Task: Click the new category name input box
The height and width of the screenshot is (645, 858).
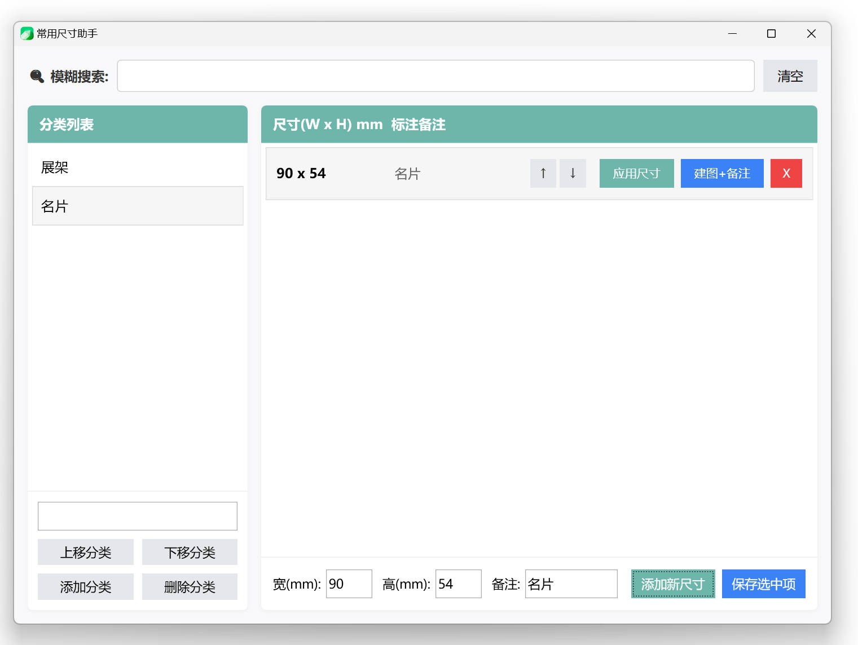Action: pyautogui.click(x=138, y=516)
